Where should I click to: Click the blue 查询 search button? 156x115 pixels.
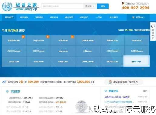[103, 6]
